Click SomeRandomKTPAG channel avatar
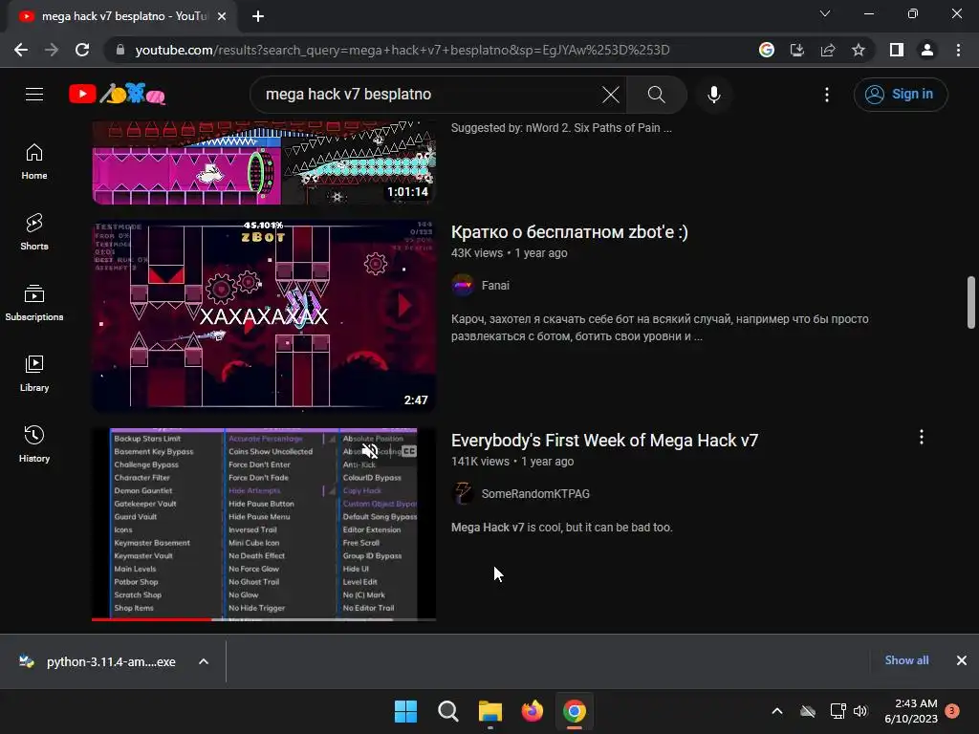979x734 pixels. 463,494
